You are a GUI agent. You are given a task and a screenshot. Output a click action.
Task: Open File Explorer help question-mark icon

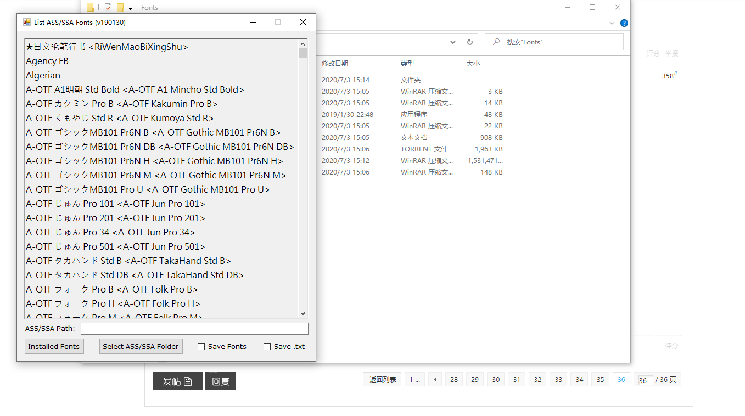pyautogui.click(x=624, y=23)
